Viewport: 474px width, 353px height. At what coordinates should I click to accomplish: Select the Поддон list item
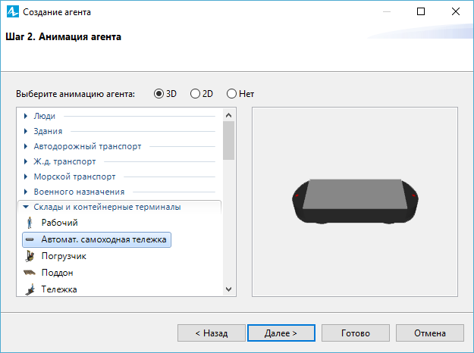coord(57,273)
